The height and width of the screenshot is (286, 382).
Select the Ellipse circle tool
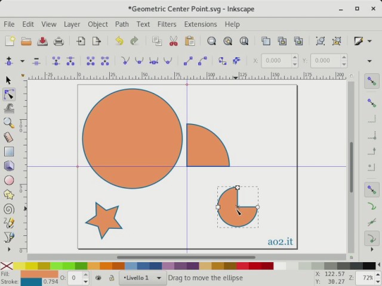coord(9,181)
